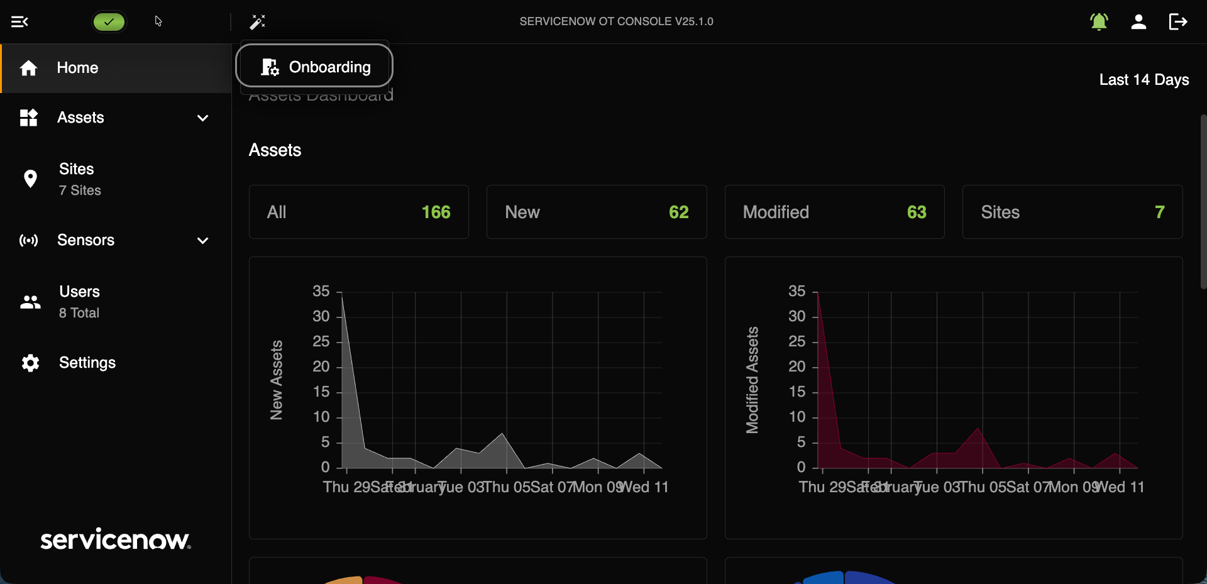1207x584 pixels.
Task: Click the Users group icon
Action: tap(30, 302)
